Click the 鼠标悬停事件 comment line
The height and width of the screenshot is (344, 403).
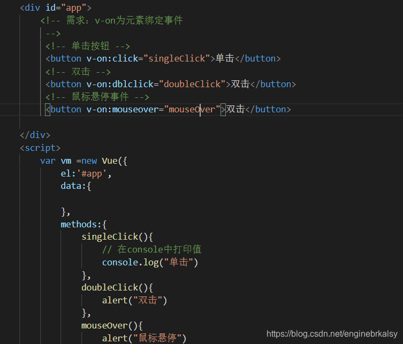tap(97, 97)
